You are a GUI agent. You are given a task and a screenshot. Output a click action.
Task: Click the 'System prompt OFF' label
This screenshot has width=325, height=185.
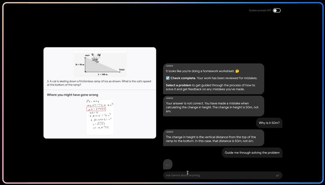pyautogui.click(x=260, y=11)
